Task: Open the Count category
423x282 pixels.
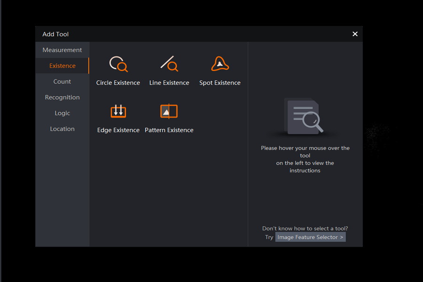Action: 63,81
